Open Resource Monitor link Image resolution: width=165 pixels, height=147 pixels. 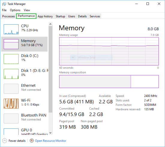pos(50,141)
